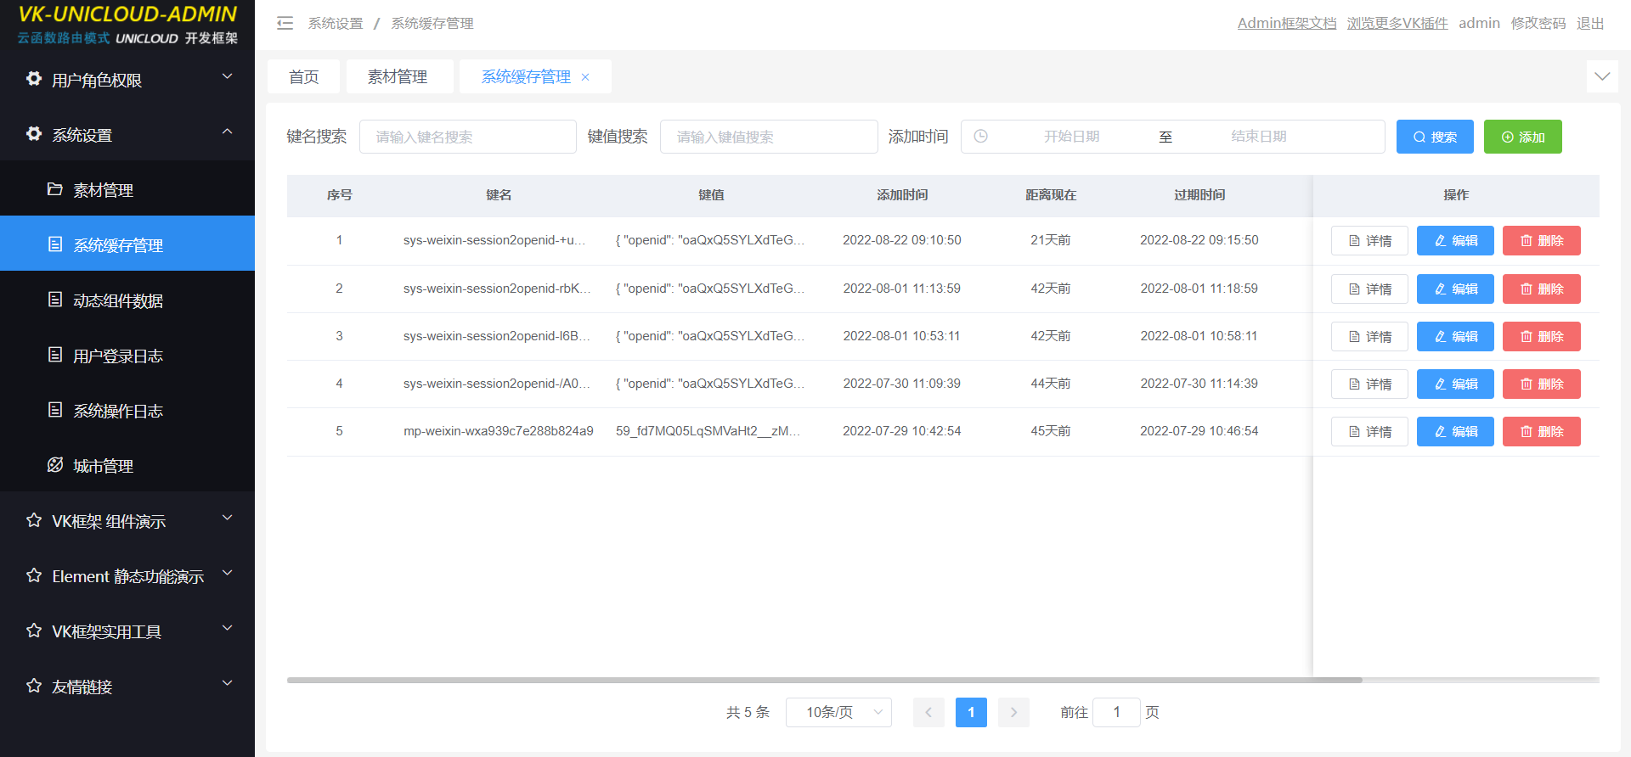
Task: Delete row 3 with 删除 button
Action: [x=1541, y=336]
